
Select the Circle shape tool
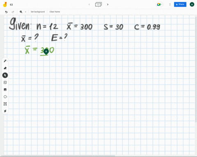(5, 97)
